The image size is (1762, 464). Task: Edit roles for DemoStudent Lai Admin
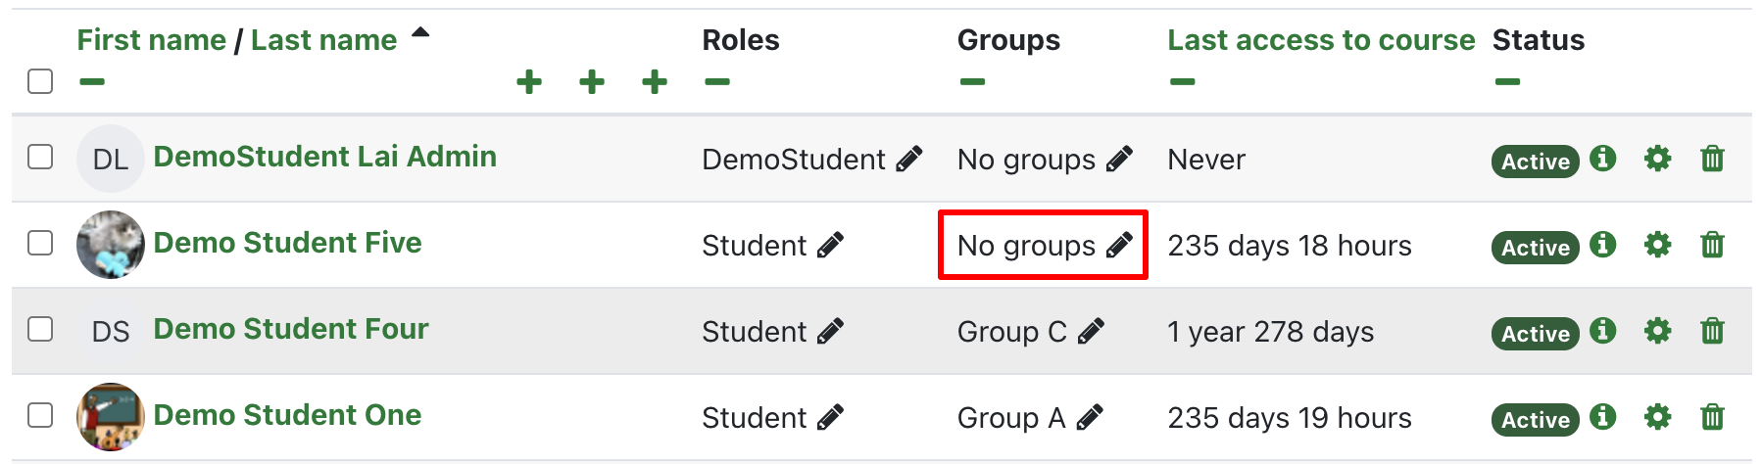(x=909, y=159)
